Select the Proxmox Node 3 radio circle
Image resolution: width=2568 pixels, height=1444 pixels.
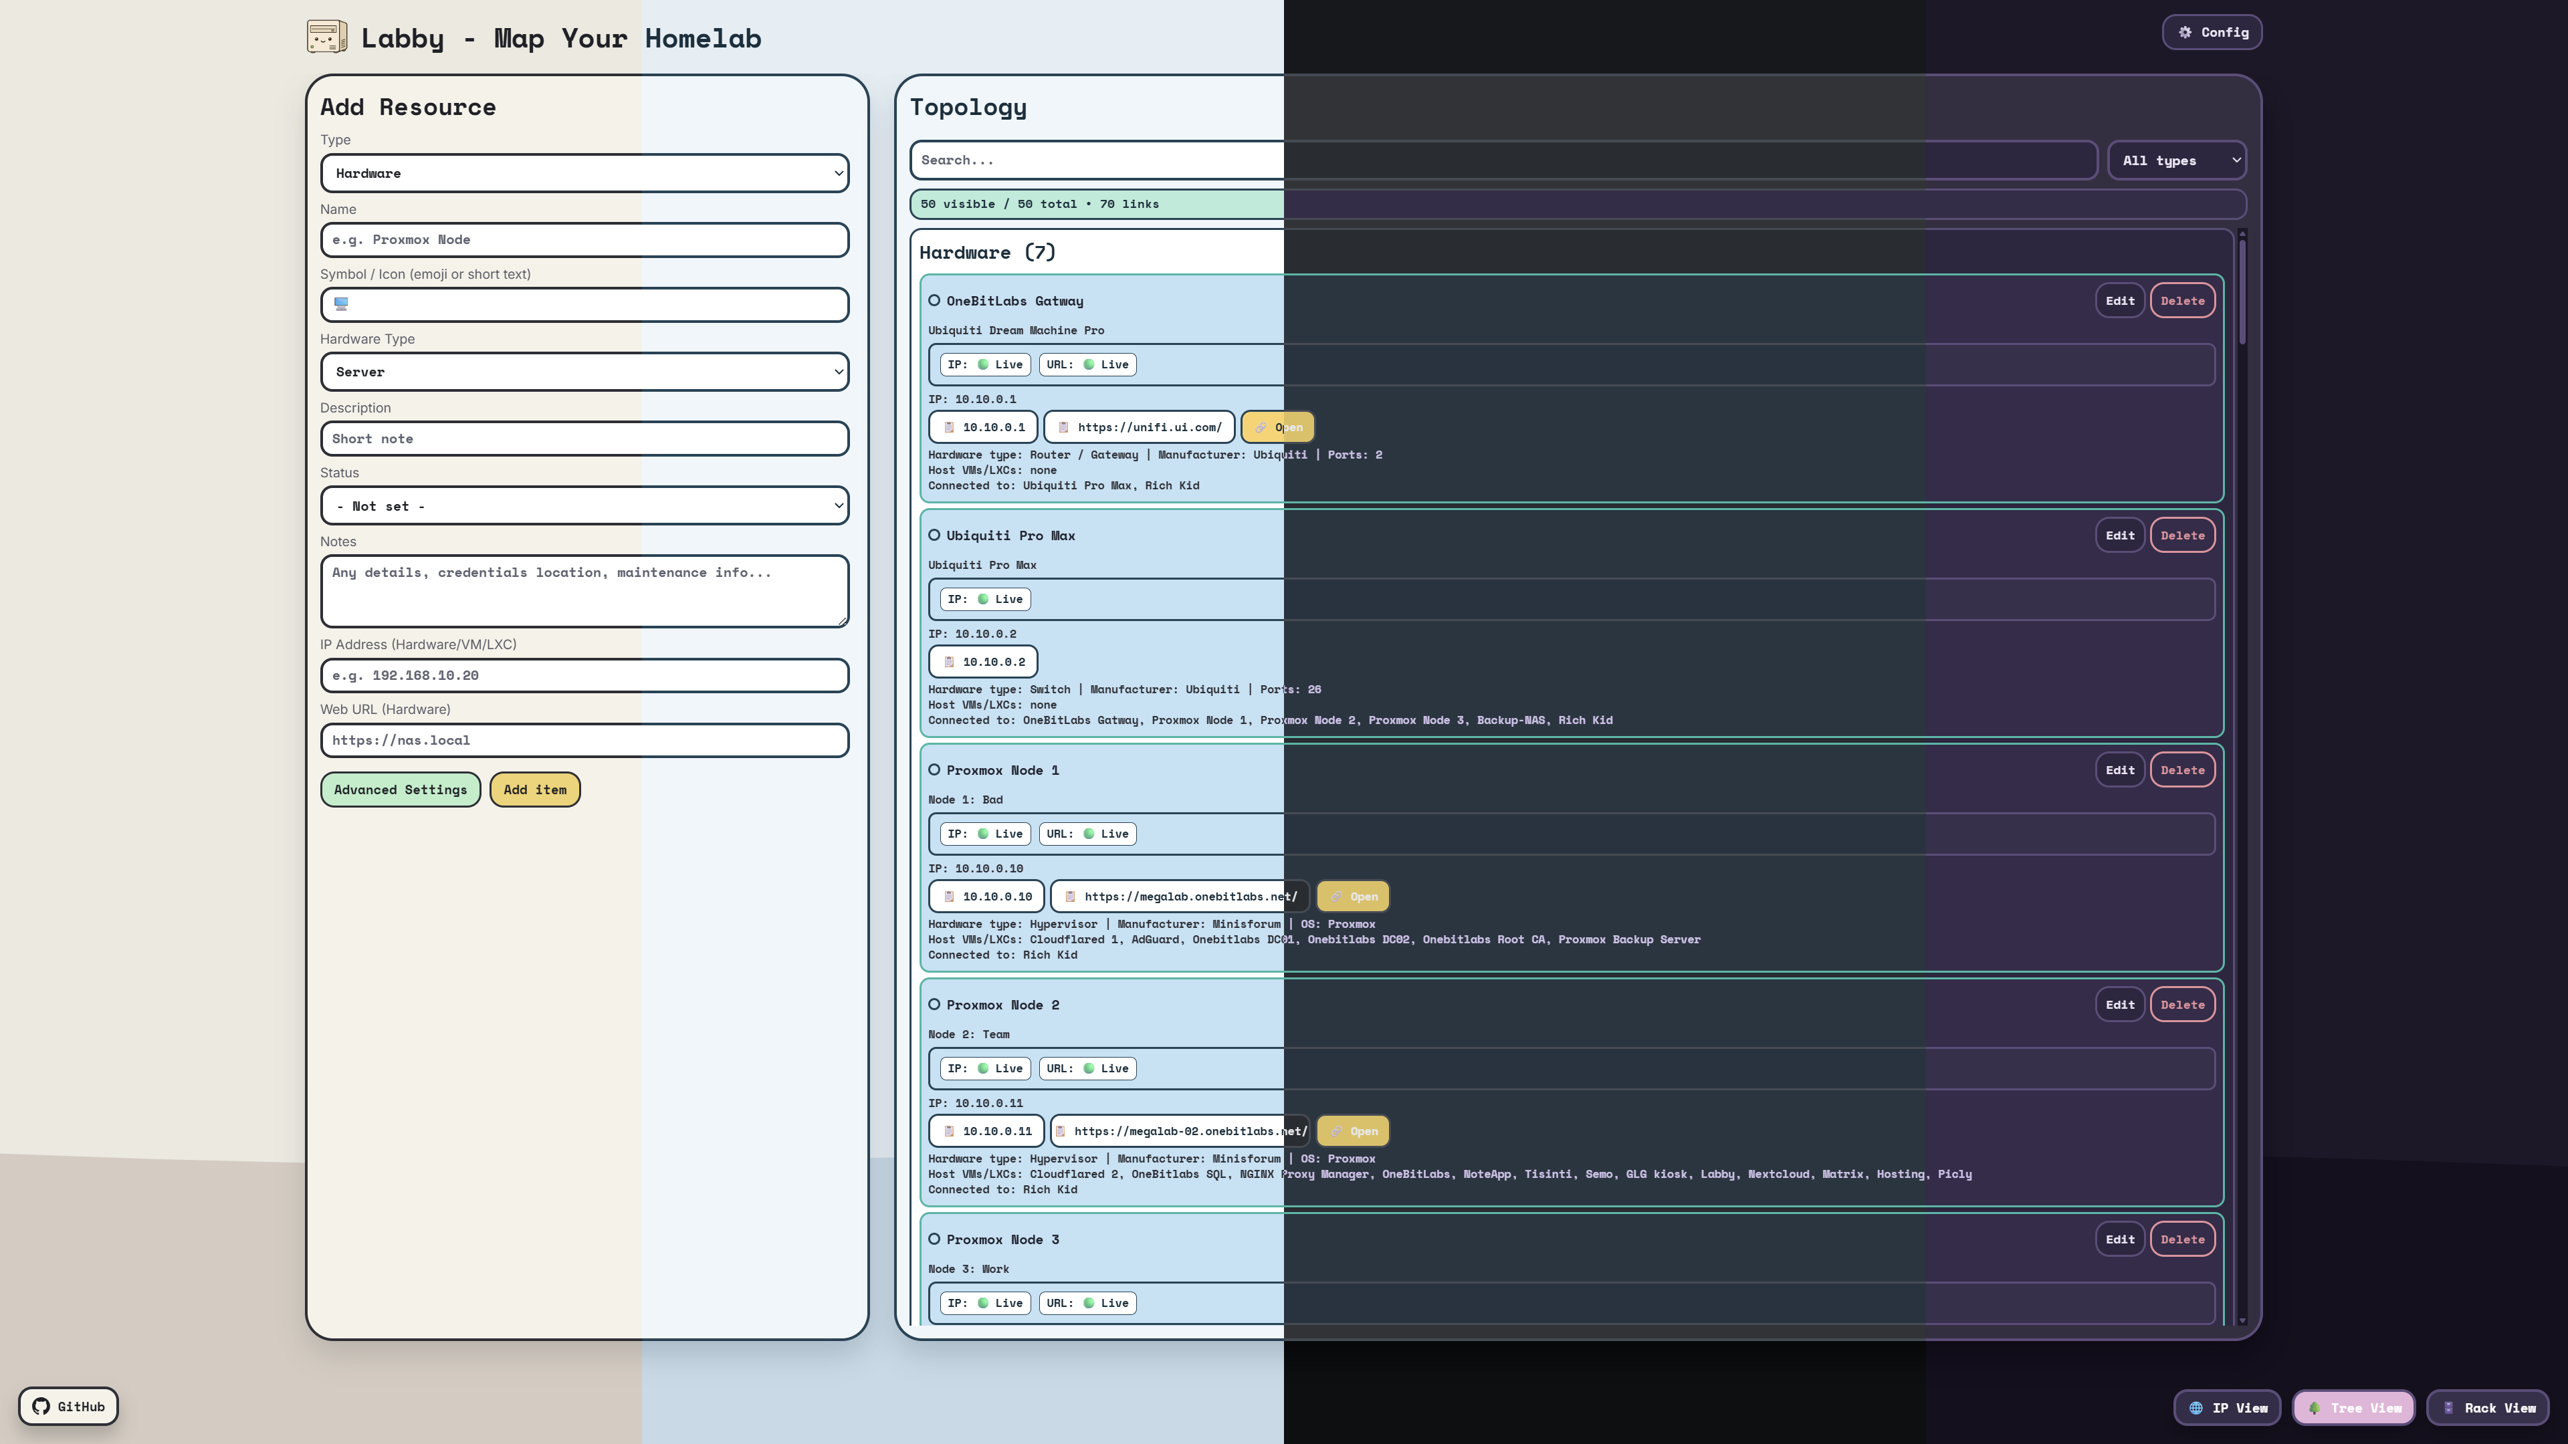(x=934, y=1239)
